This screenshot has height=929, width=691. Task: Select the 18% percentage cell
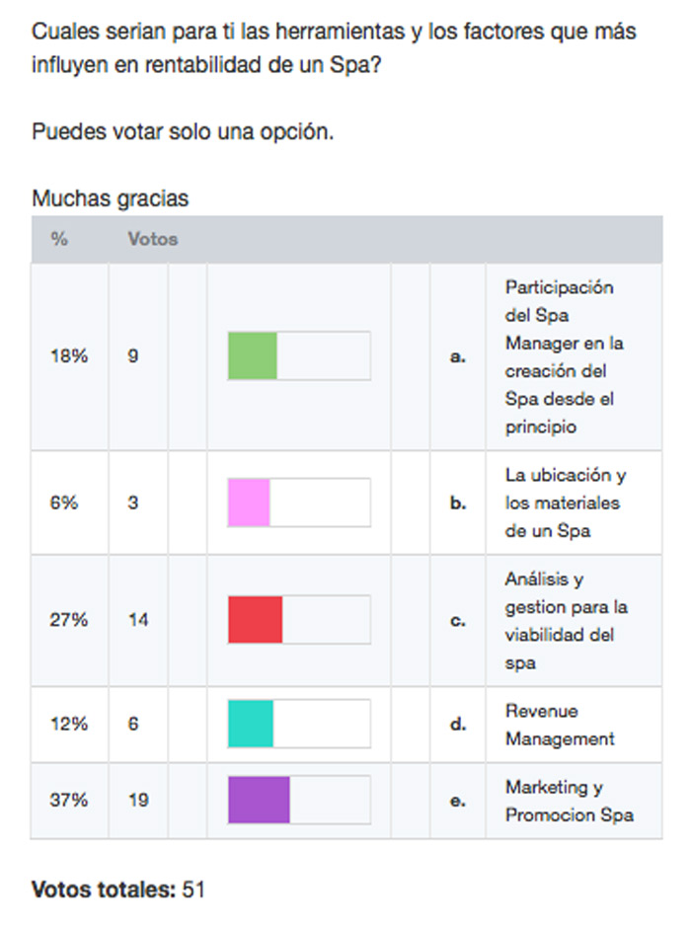point(69,356)
